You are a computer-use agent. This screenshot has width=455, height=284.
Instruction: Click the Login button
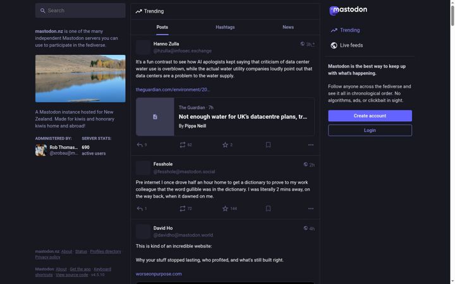coord(370,131)
